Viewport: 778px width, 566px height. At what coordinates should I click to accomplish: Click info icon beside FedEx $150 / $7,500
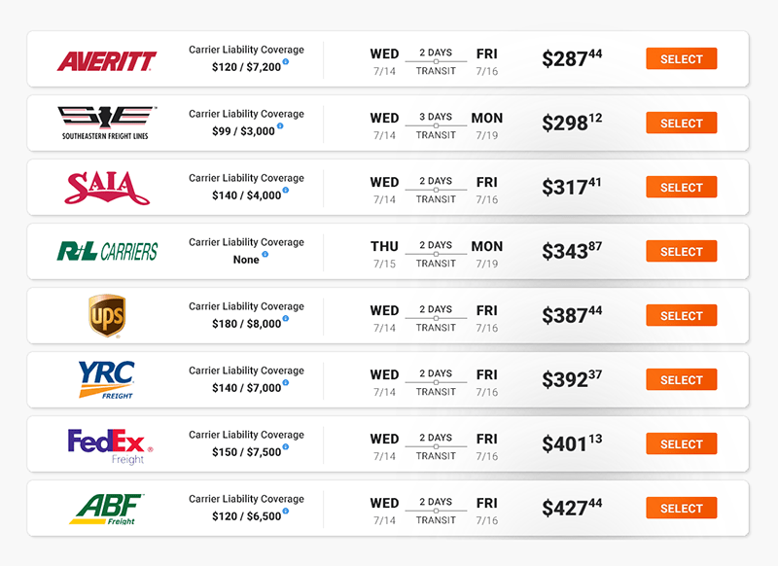(x=286, y=447)
